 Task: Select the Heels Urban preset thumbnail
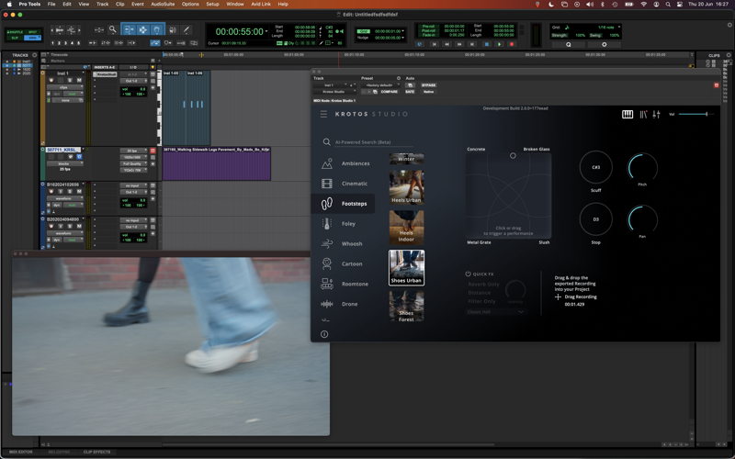[x=406, y=187]
